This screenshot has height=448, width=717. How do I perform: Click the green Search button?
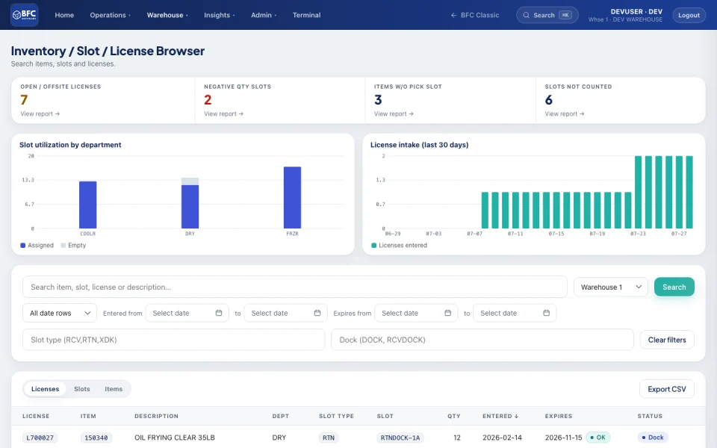coord(674,287)
